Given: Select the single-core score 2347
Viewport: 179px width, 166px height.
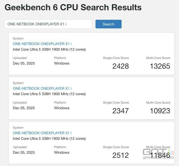Looking at the screenshot, I should 121,111.
